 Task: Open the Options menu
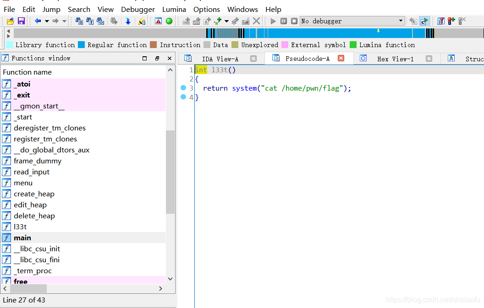(x=207, y=9)
